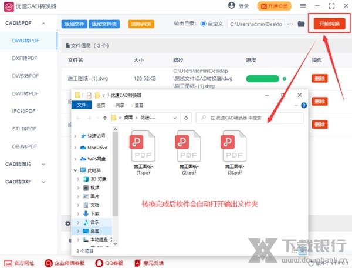
Task: Click the 登录 login text
Action: coord(243,6)
